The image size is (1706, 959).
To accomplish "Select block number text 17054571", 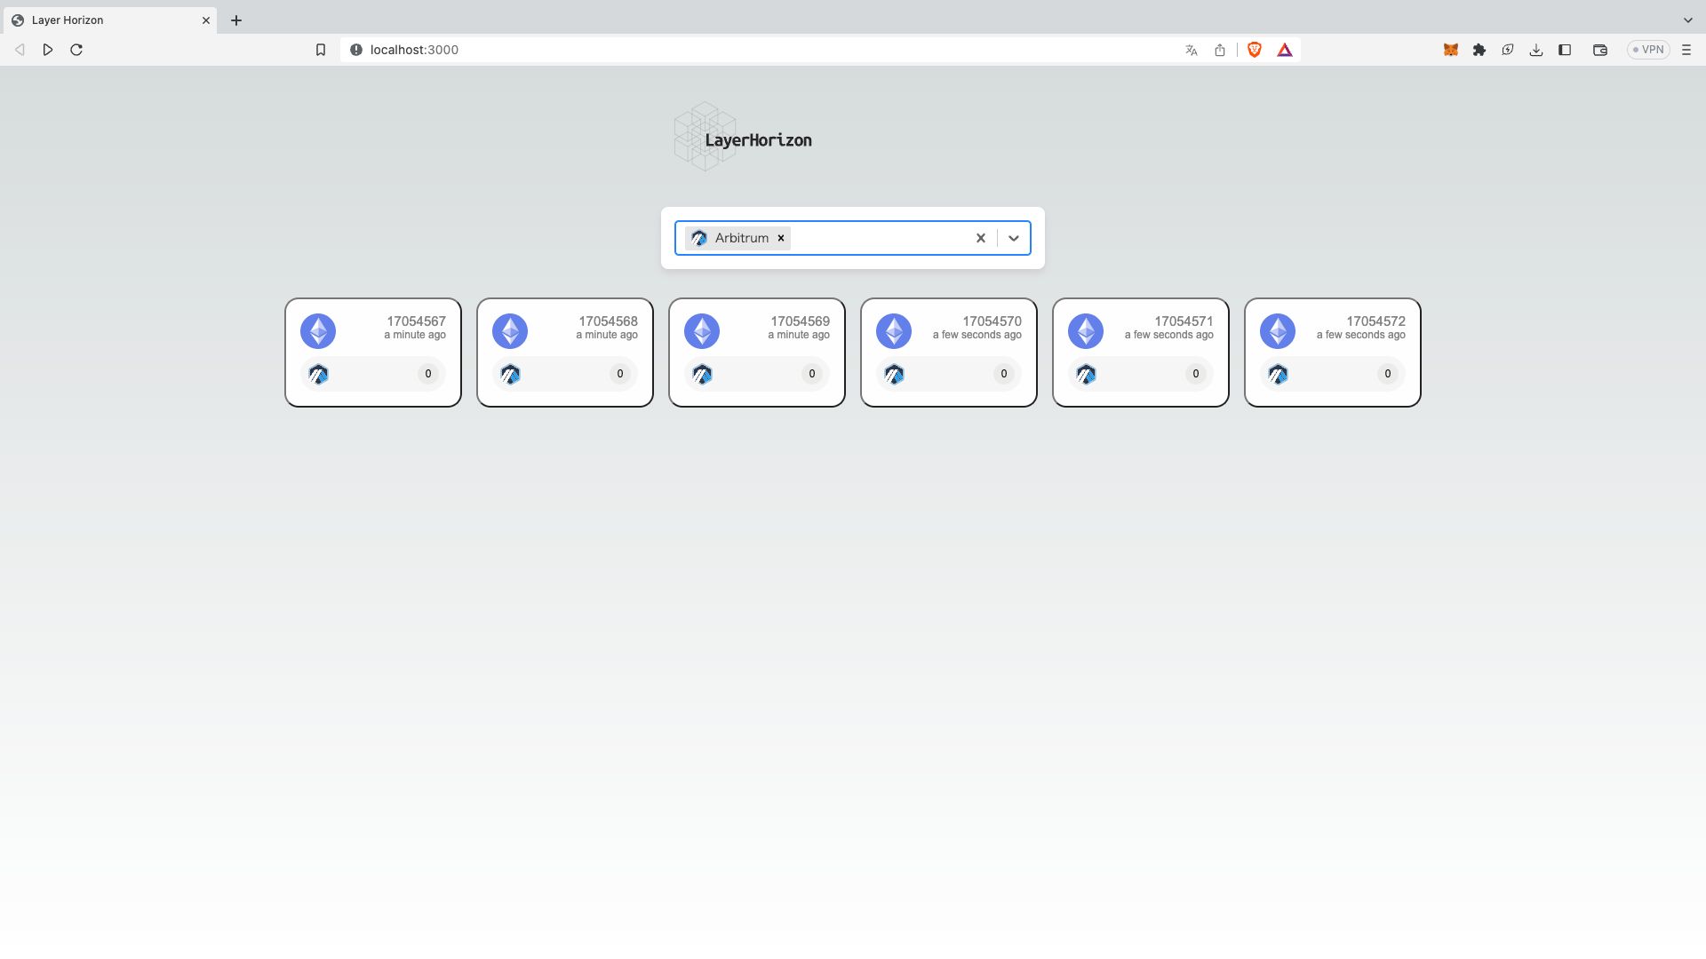I will (1184, 321).
